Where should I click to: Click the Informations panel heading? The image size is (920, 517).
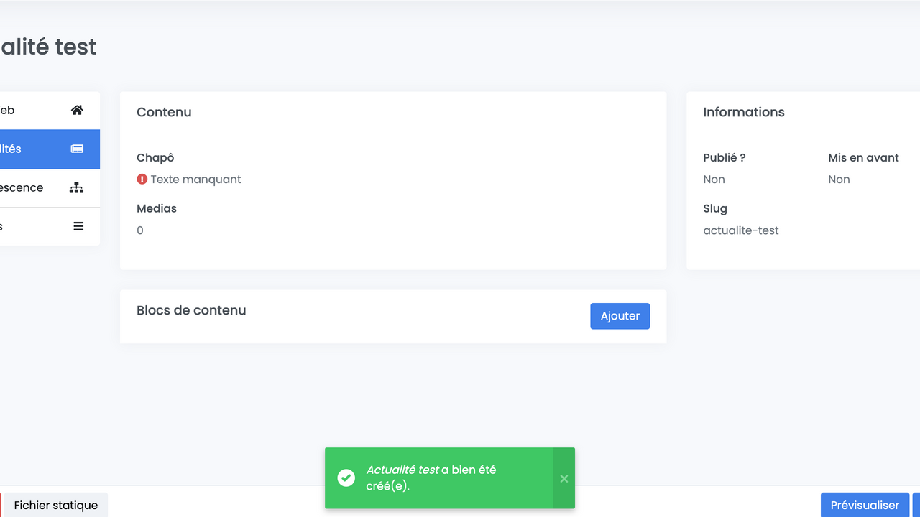coord(743,112)
